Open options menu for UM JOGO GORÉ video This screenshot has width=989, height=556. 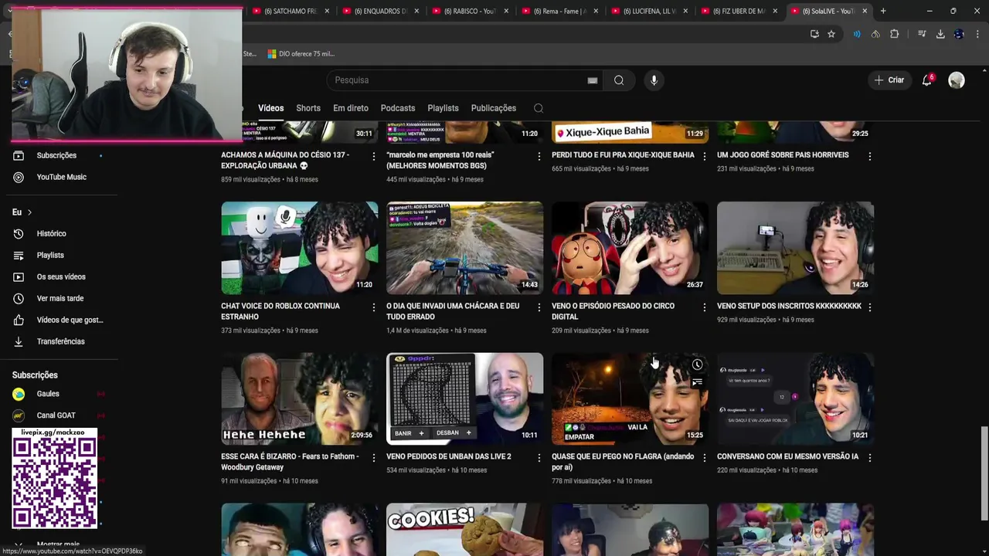(x=869, y=156)
